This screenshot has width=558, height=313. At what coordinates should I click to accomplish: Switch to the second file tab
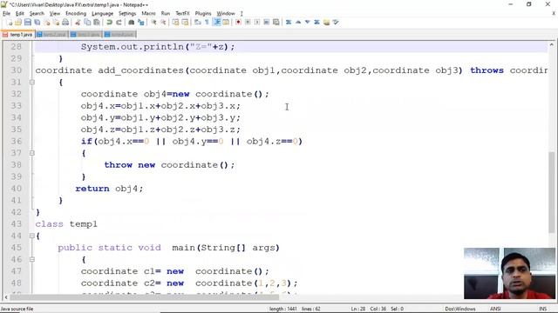coord(52,35)
